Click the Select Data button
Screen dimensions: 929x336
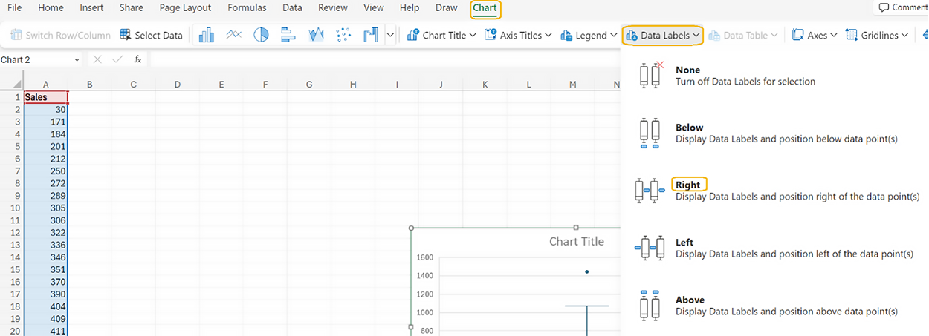(x=151, y=35)
